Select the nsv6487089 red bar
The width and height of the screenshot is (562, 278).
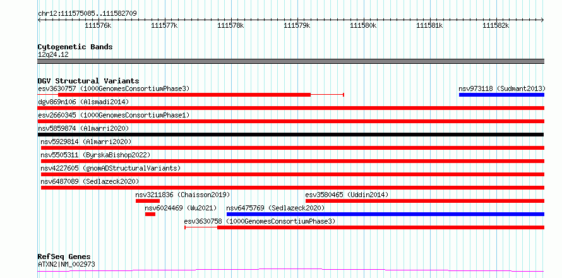click(292, 188)
